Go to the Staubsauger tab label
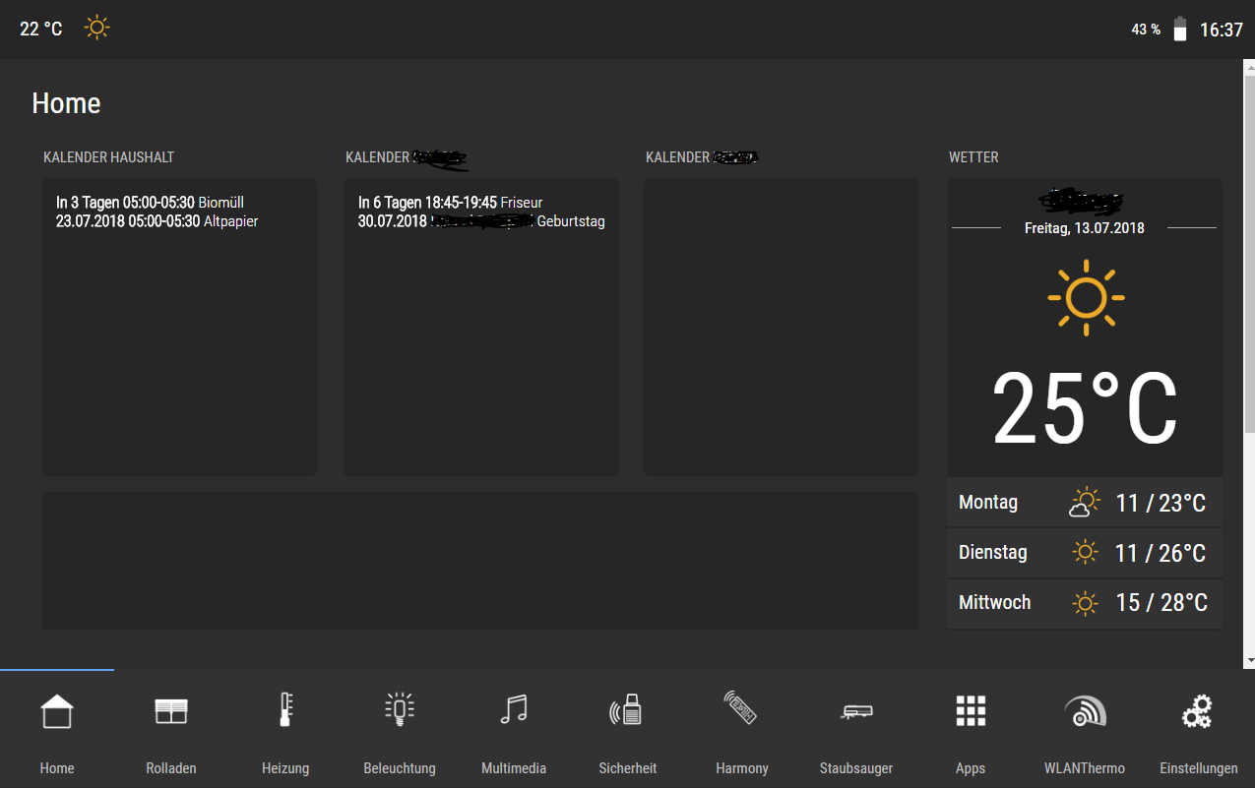This screenshot has height=788, width=1255. 856,768
